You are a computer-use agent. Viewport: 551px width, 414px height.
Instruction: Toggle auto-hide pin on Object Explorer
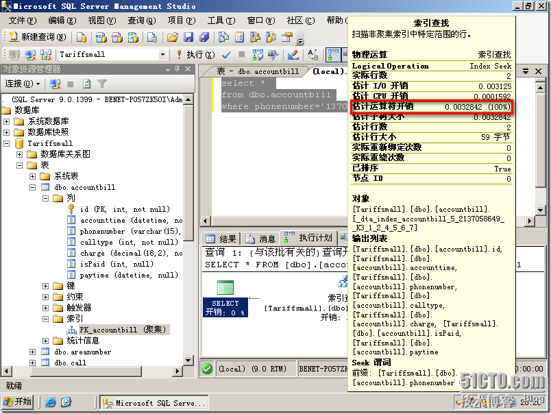click(177, 69)
